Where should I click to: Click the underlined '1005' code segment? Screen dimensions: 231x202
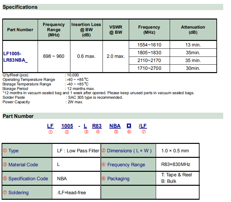coord(67,126)
